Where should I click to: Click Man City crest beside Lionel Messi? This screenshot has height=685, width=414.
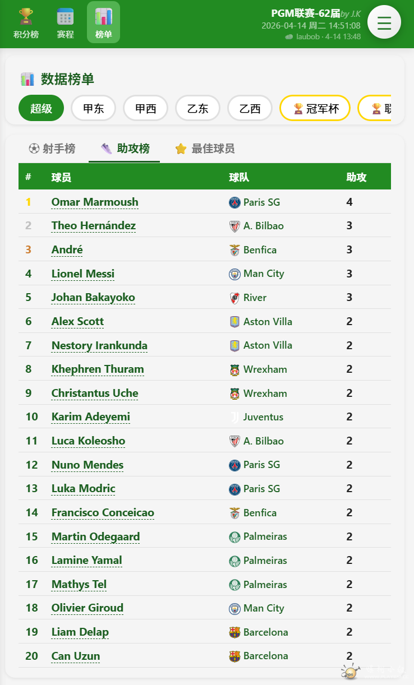click(x=234, y=274)
